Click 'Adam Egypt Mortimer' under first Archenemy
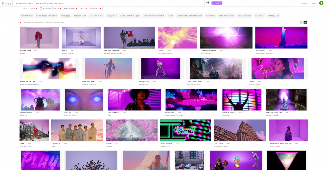The image size is (327, 170). tap(265, 53)
